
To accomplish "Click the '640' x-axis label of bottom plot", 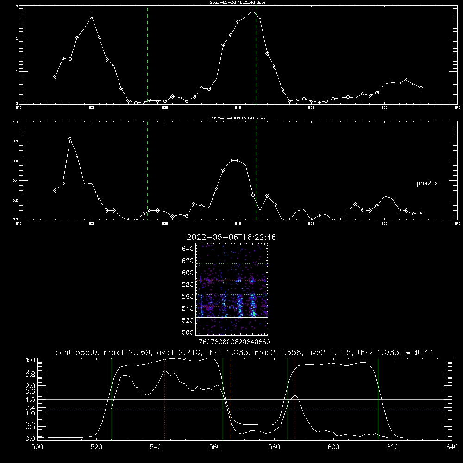I will pyautogui.click(x=452, y=447).
